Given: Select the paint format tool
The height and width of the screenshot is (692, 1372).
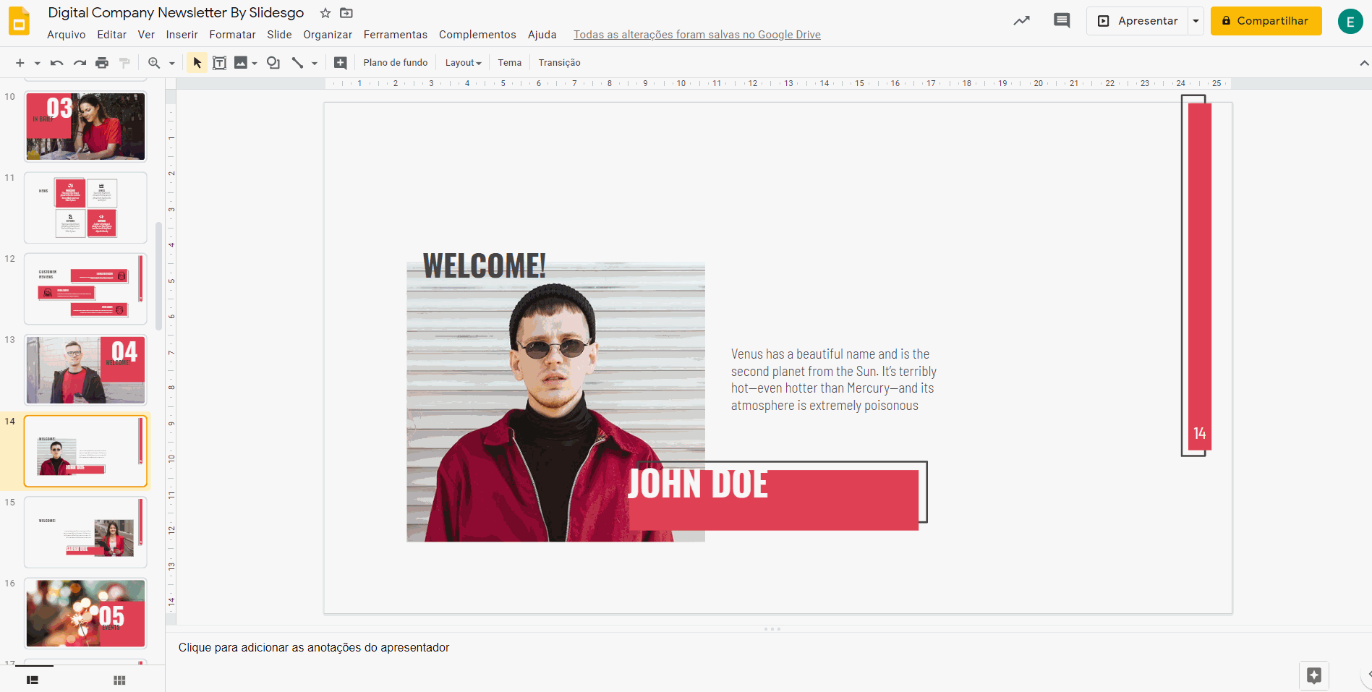Looking at the screenshot, I should pyautogui.click(x=124, y=63).
